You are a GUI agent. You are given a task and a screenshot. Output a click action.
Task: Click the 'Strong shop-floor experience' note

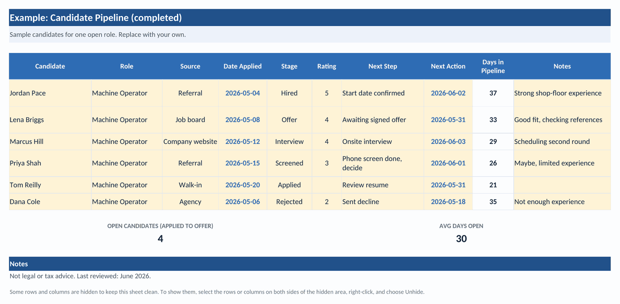562,93
